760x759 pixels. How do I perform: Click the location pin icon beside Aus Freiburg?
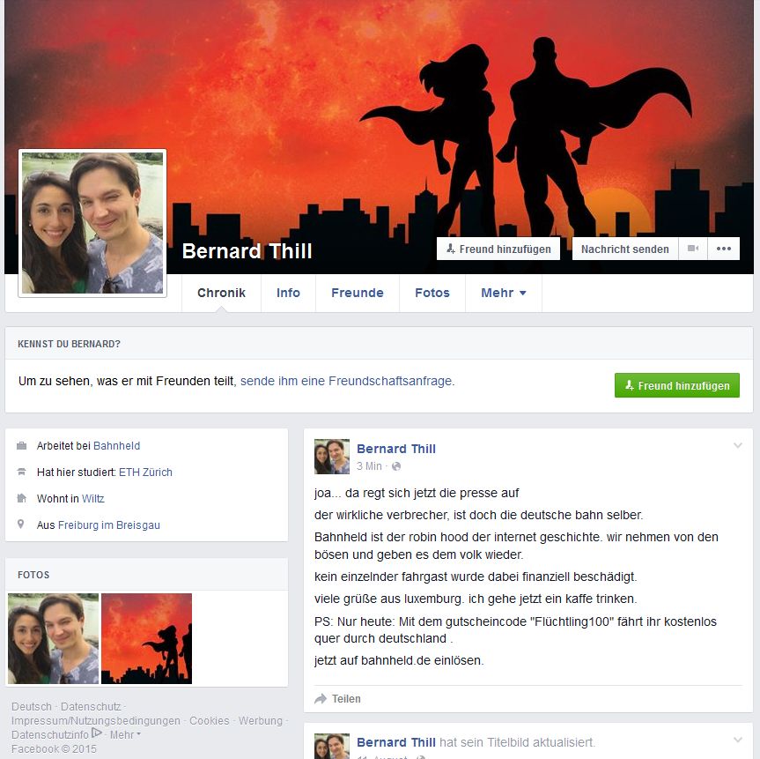coord(21,525)
